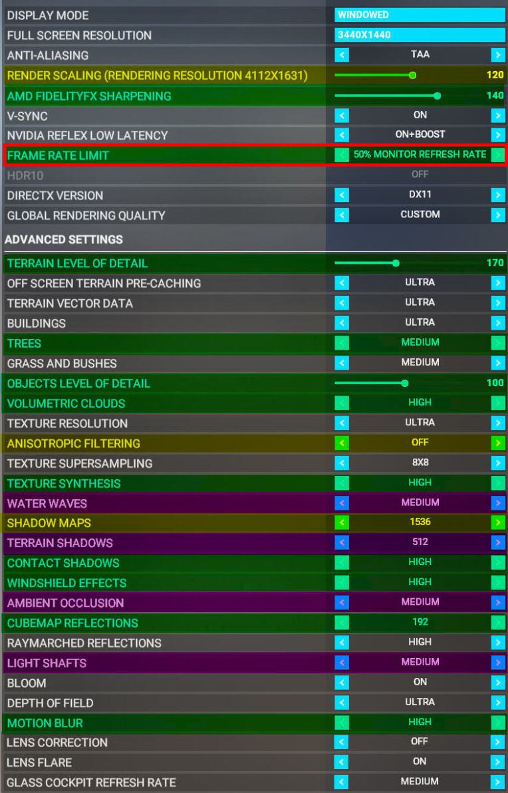Click right arrow for Trees quality

[498, 343]
